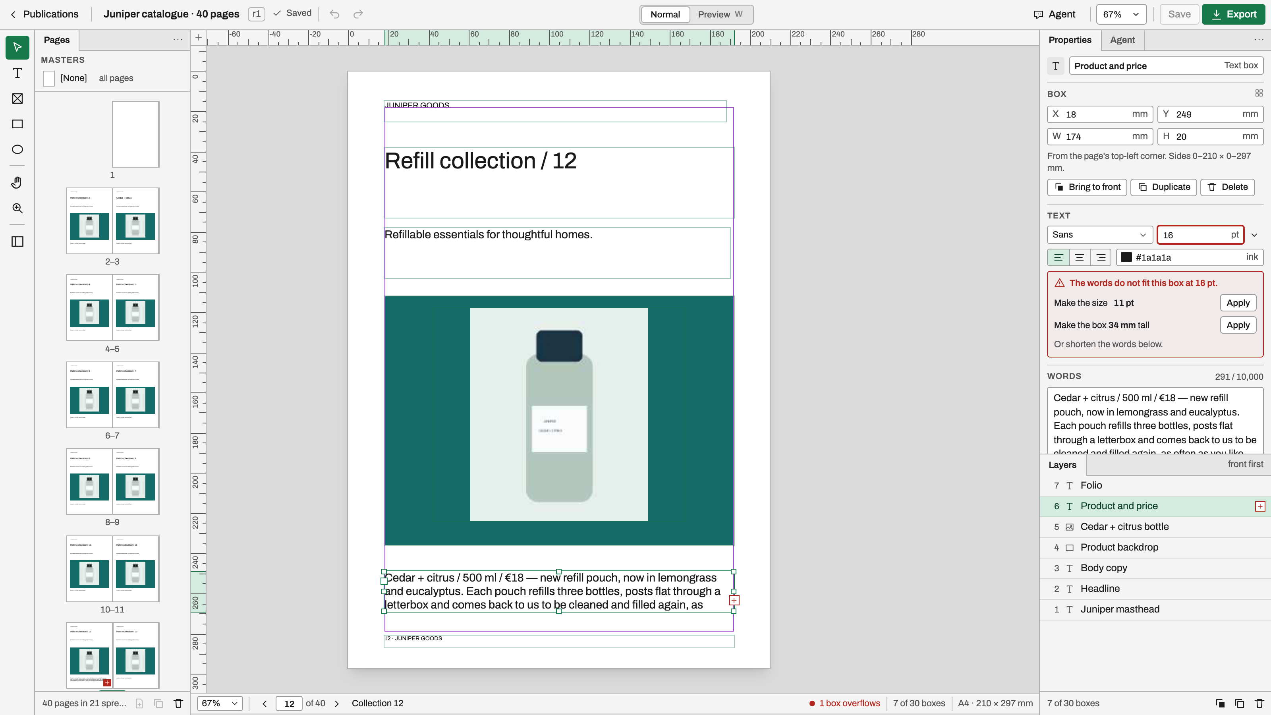Click the font size 16 pt field
The image size is (1271, 715).
1200,235
